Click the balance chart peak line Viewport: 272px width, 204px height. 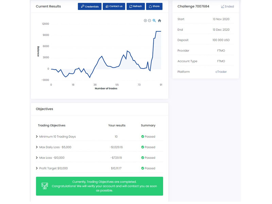[158, 31]
